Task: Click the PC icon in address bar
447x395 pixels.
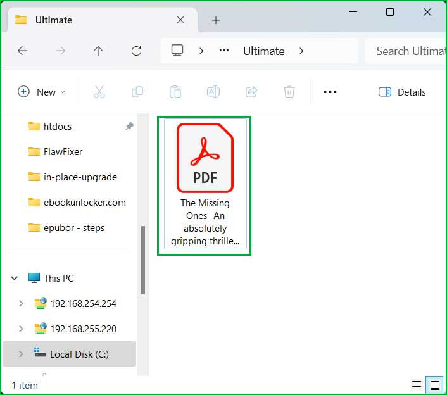Action: (x=177, y=51)
